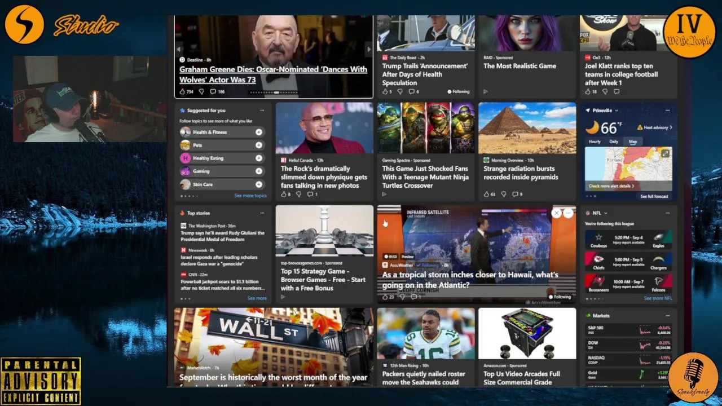Toggle Following on AccuWeather video card

[x=560, y=297]
